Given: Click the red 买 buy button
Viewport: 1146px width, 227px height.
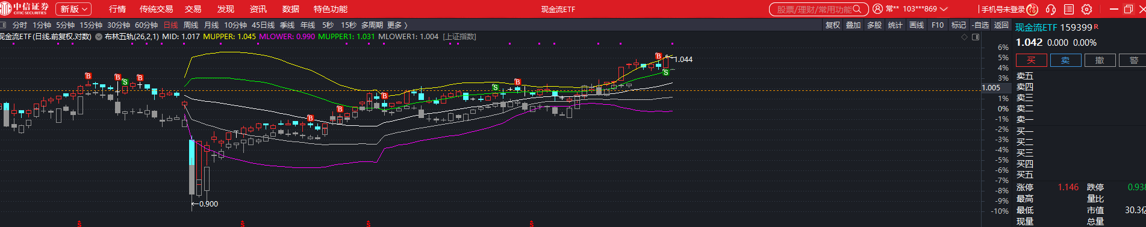Looking at the screenshot, I should point(1031,60).
